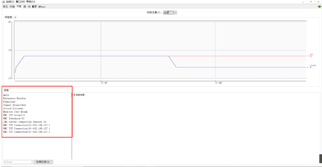
Task: Click the 21:47 time axis label
Action: 104,83
